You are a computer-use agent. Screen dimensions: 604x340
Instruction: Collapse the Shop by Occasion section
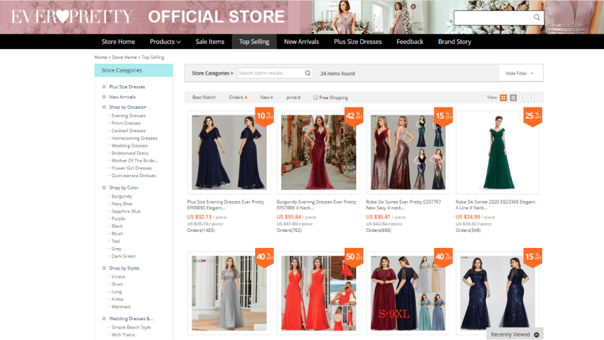104,107
